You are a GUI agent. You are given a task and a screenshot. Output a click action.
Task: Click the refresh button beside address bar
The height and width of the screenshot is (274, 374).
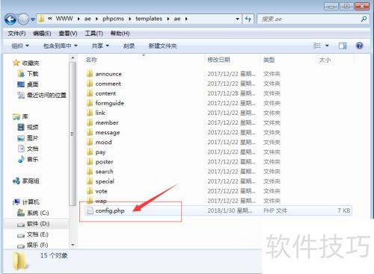(x=248, y=19)
